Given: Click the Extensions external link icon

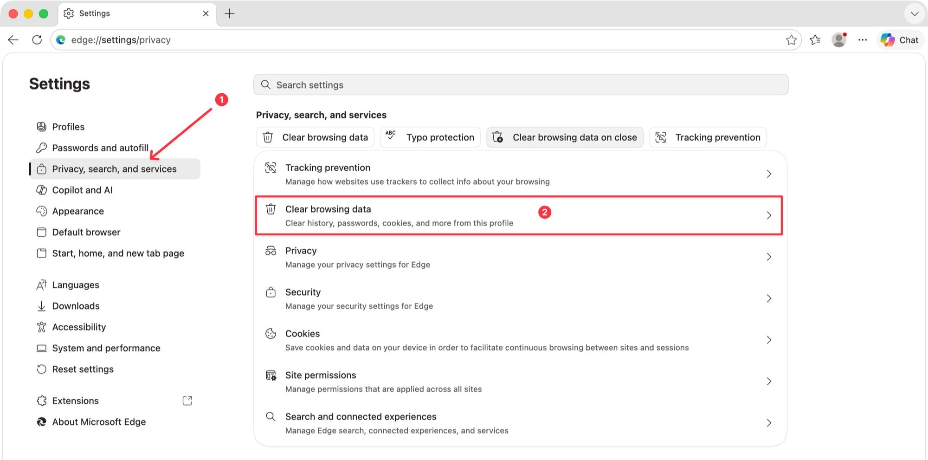Looking at the screenshot, I should coord(187,401).
